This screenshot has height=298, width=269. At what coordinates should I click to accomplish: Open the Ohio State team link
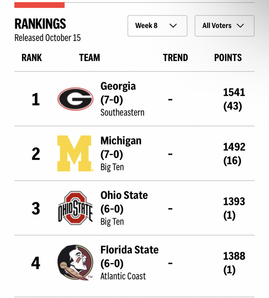pyautogui.click(x=124, y=195)
